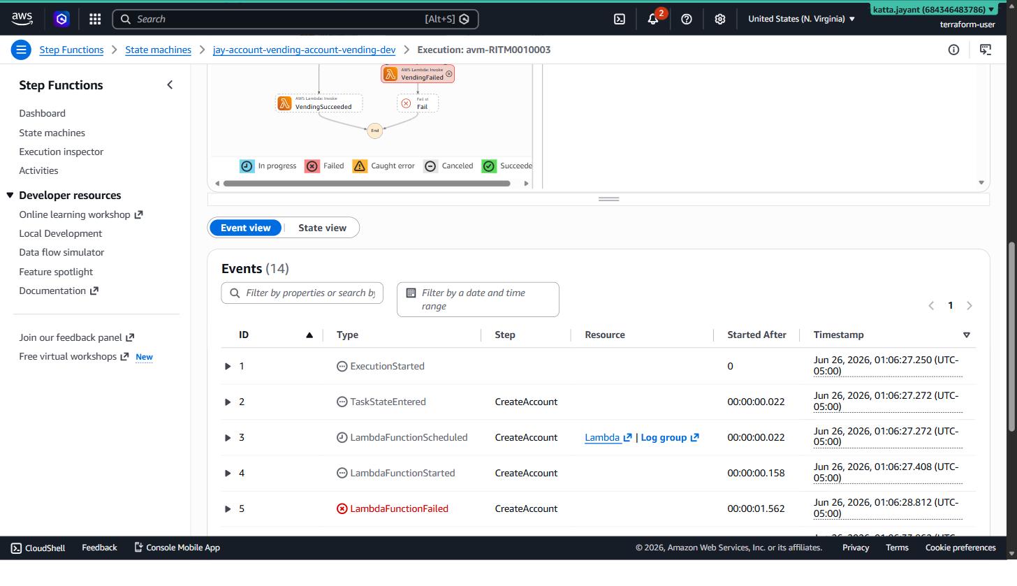Open Feedback in the footer
Screen dimensions: 1017x586
click(x=99, y=548)
